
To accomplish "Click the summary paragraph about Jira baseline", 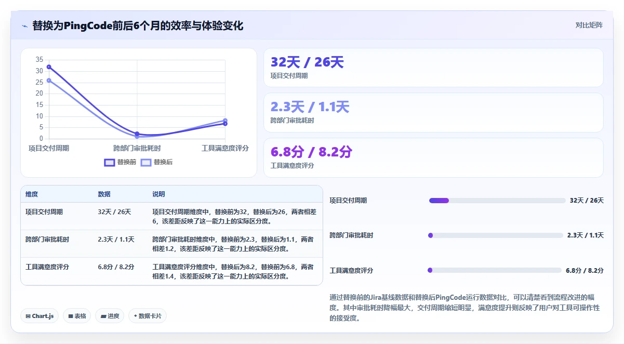I will (x=466, y=308).
